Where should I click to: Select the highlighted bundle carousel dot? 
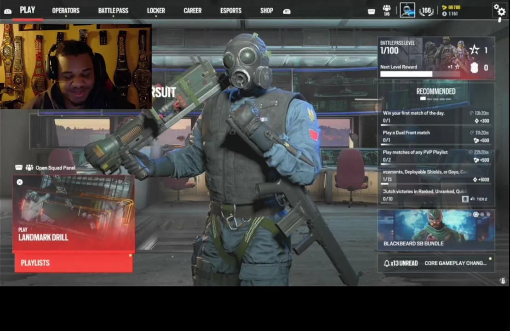(476, 214)
